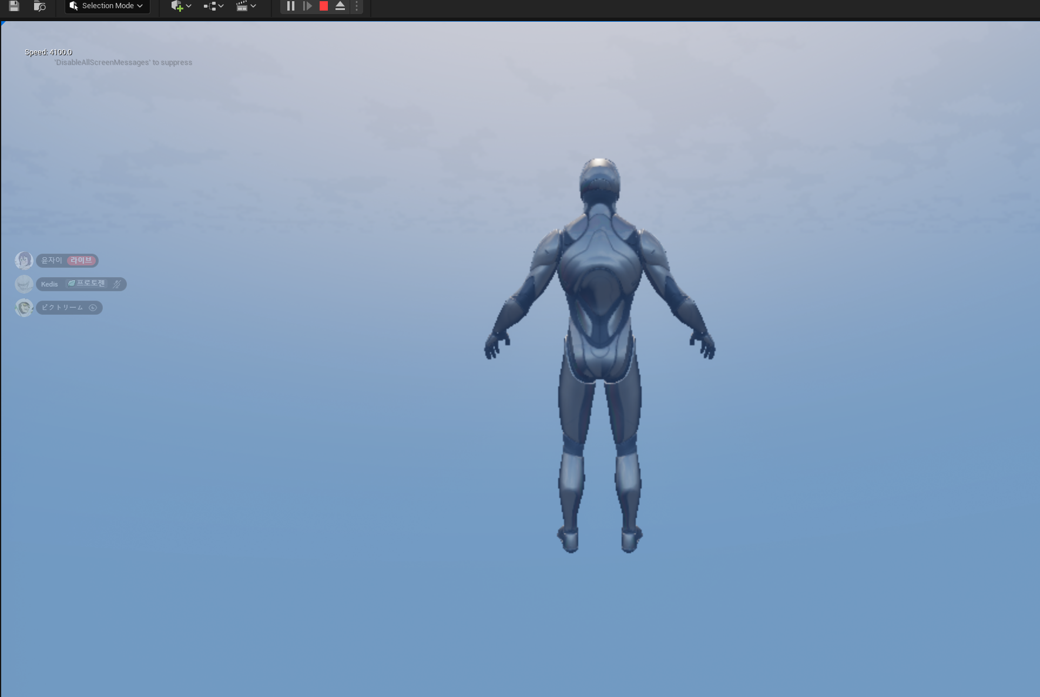Open play options three-dot menu
The height and width of the screenshot is (697, 1040).
pyautogui.click(x=356, y=6)
